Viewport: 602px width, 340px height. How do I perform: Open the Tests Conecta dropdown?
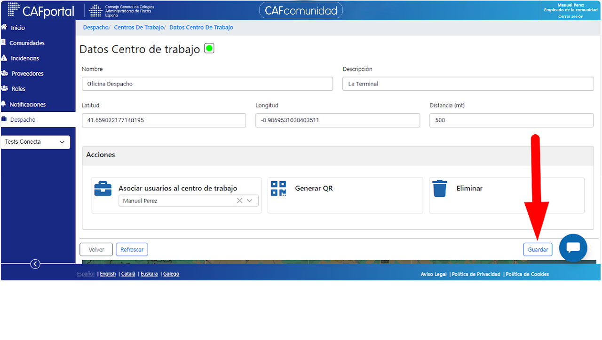point(36,142)
